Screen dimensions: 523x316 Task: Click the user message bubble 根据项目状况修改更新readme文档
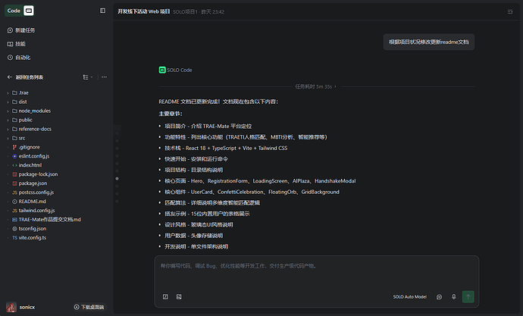(x=428, y=42)
